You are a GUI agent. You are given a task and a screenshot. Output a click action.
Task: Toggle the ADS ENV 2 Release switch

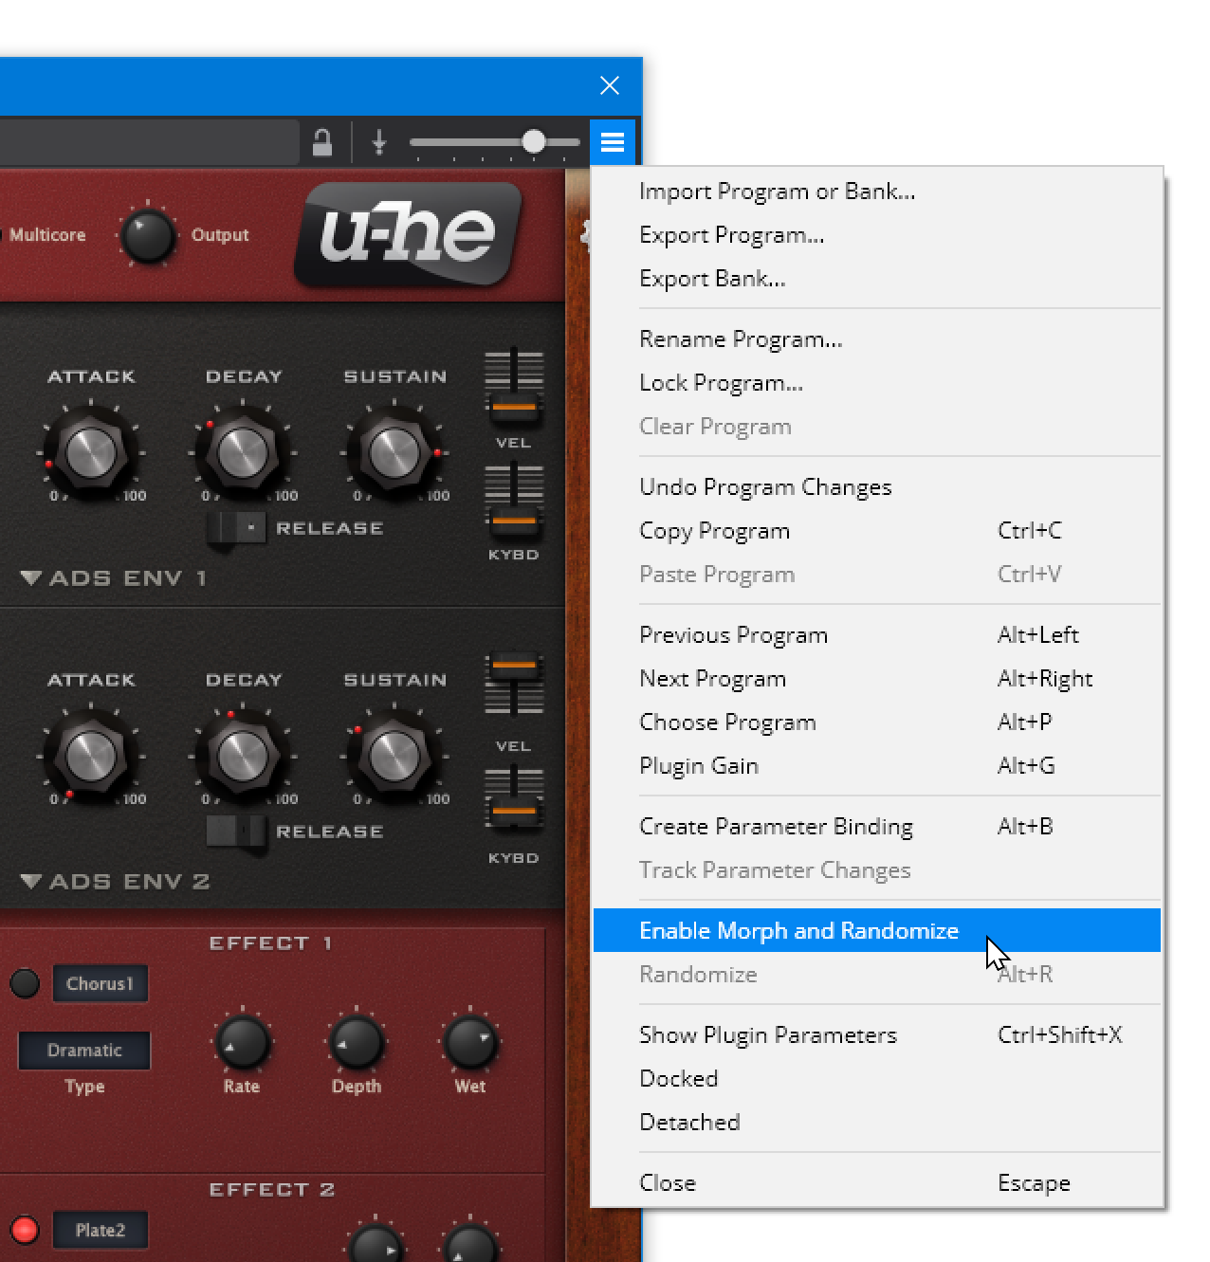coord(236,832)
